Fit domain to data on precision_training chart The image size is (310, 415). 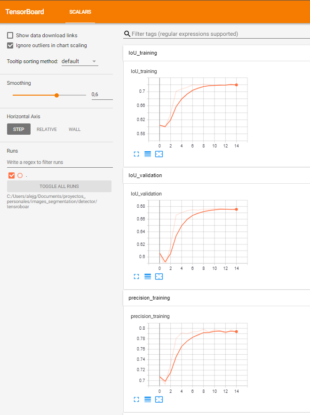(x=159, y=399)
